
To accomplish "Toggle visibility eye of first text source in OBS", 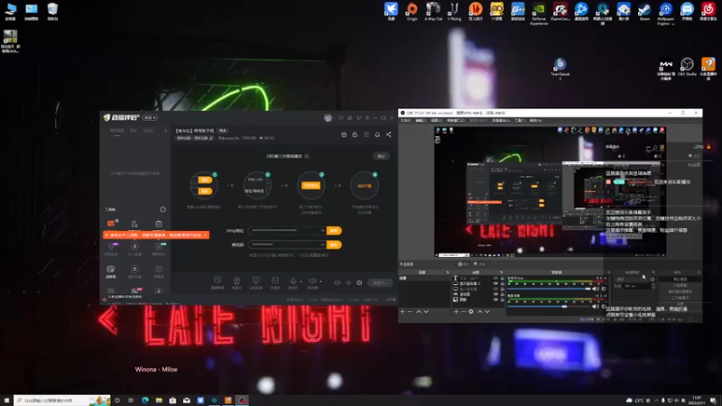I will coord(495,279).
